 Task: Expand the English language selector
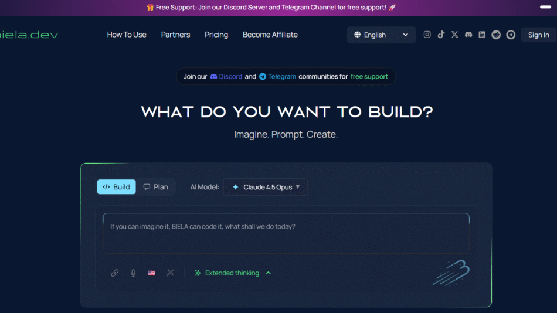coord(381,35)
